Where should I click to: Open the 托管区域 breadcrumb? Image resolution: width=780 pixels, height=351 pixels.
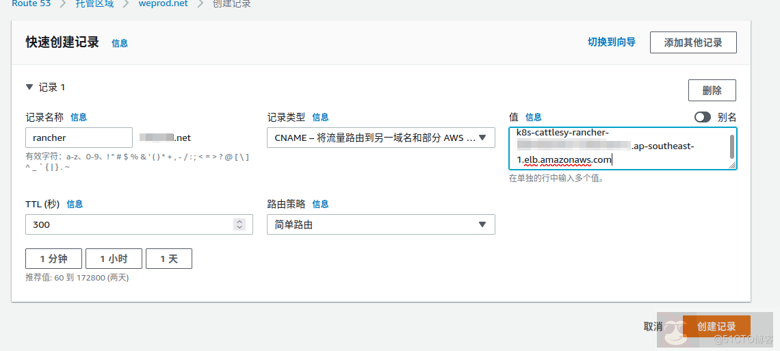(x=94, y=4)
